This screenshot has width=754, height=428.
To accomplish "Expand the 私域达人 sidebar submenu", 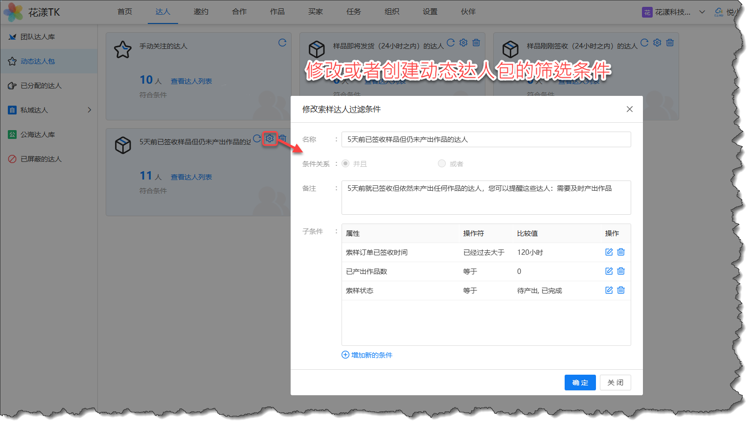I will pyautogui.click(x=89, y=110).
